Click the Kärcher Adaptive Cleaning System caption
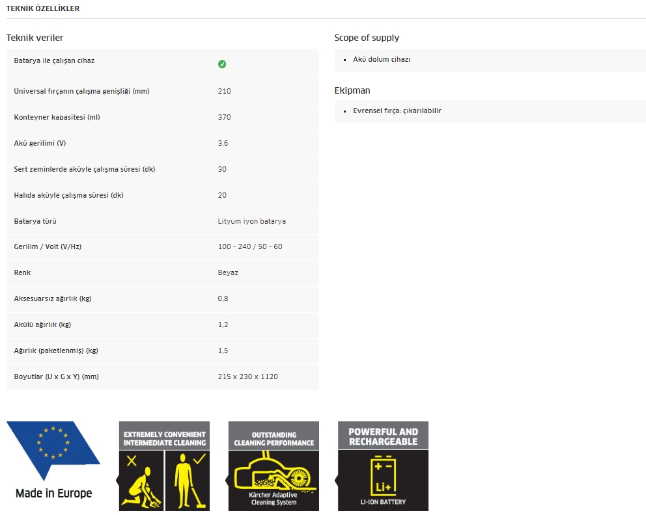Screen dimensions: 646x515 pos(274,499)
